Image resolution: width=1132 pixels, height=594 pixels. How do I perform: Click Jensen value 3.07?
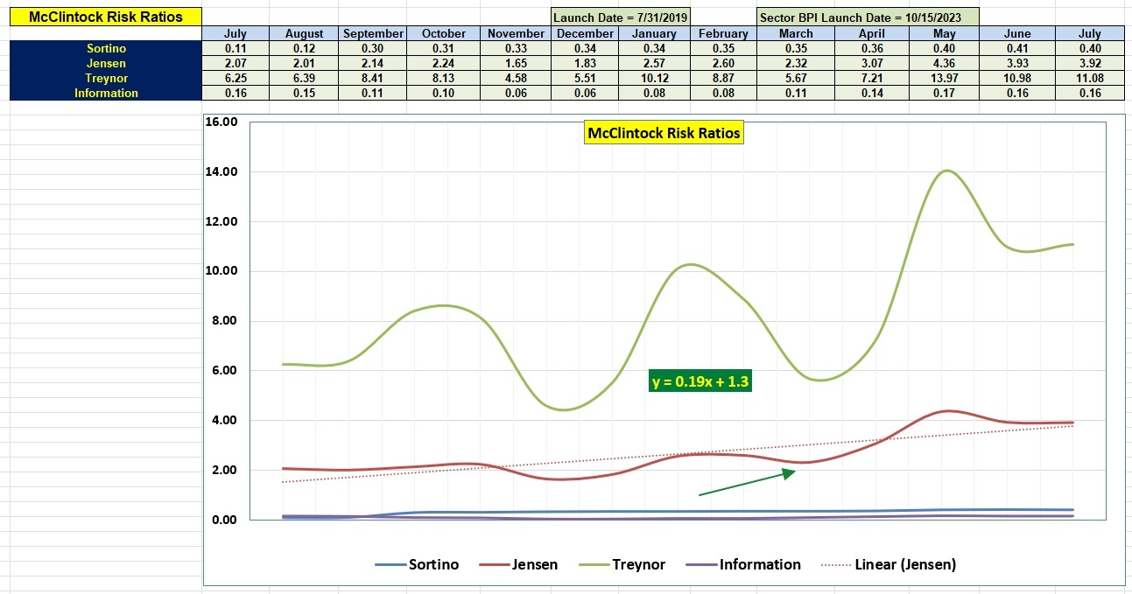pos(872,63)
